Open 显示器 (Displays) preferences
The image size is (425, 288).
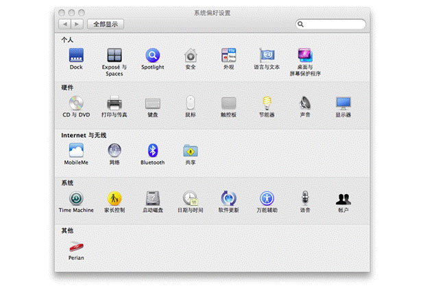click(x=343, y=103)
